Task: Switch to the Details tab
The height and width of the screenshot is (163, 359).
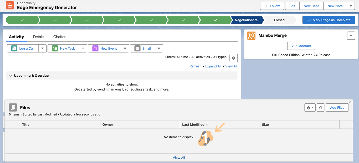Action: (x=39, y=37)
